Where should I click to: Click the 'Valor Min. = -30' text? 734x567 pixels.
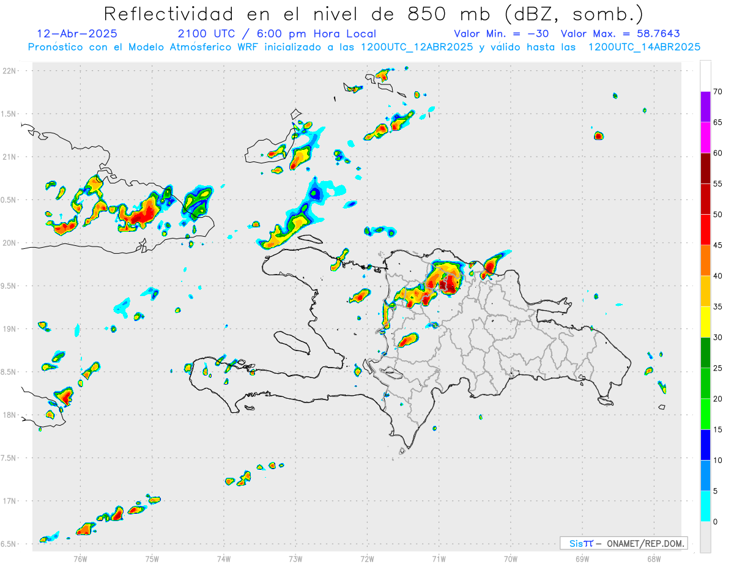[502, 34]
